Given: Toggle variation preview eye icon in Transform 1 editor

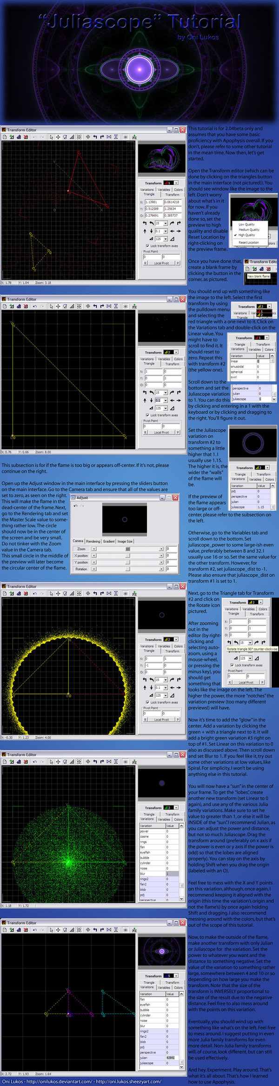Looking at the screenshot, I should 126,136.
